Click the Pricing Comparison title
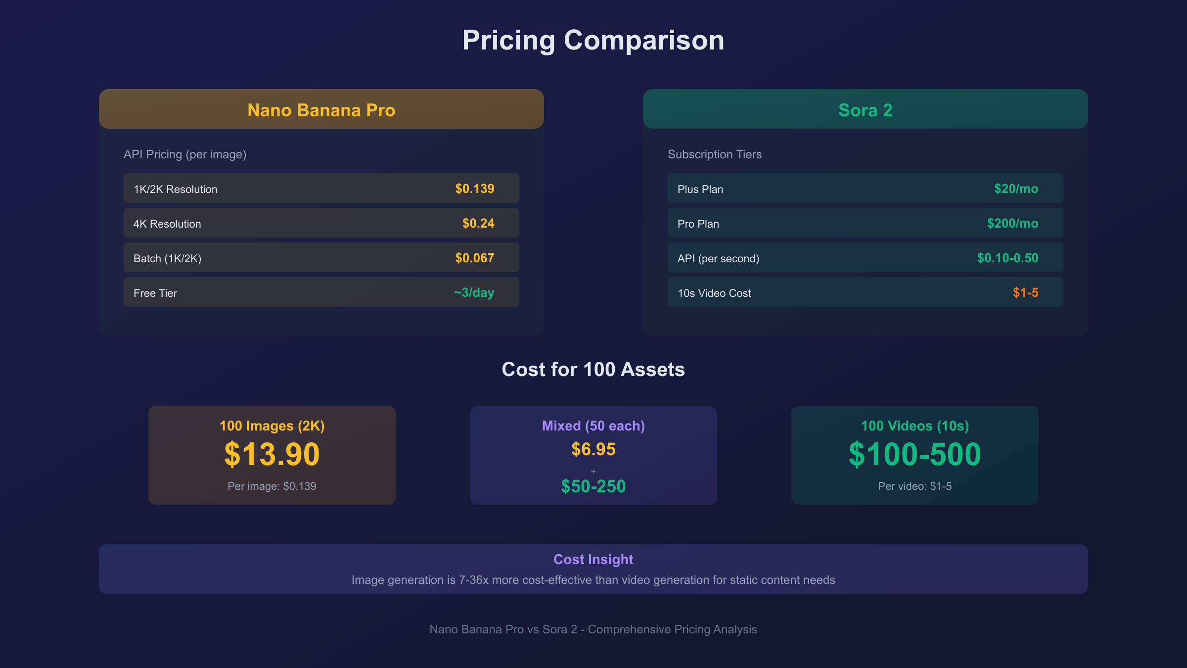Image resolution: width=1187 pixels, height=668 pixels. click(x=593, y=40)
